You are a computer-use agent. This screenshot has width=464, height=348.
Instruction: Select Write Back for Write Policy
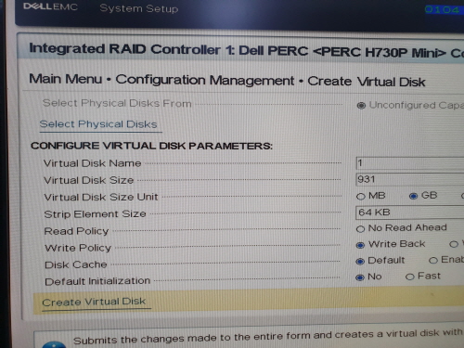click(360, 245)
